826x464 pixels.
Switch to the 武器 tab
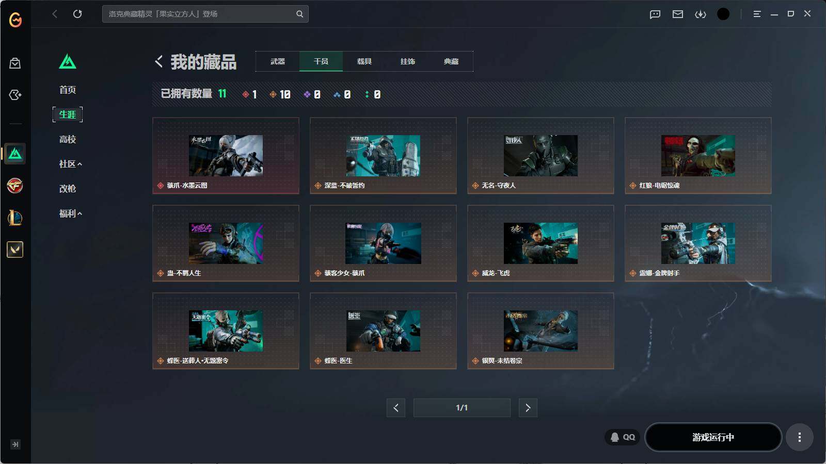click(x=278, y=61)
